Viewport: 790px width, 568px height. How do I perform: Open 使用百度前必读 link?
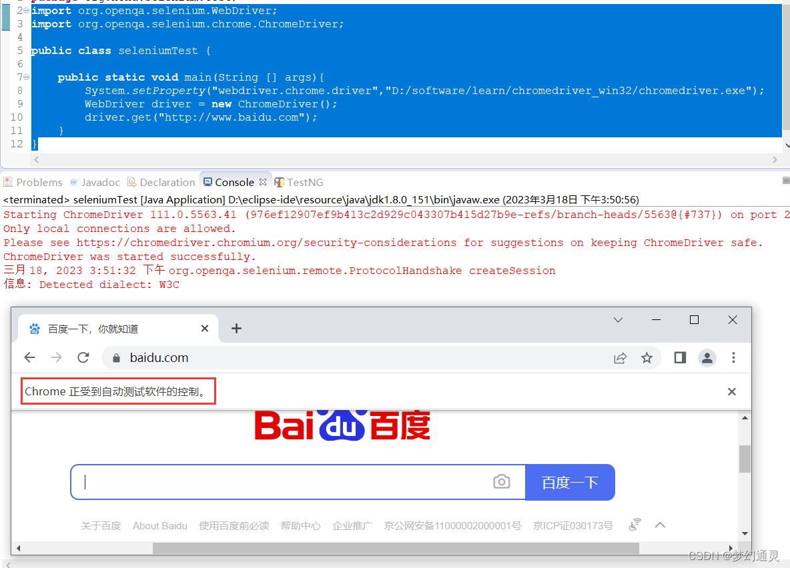tap(234, 526)
